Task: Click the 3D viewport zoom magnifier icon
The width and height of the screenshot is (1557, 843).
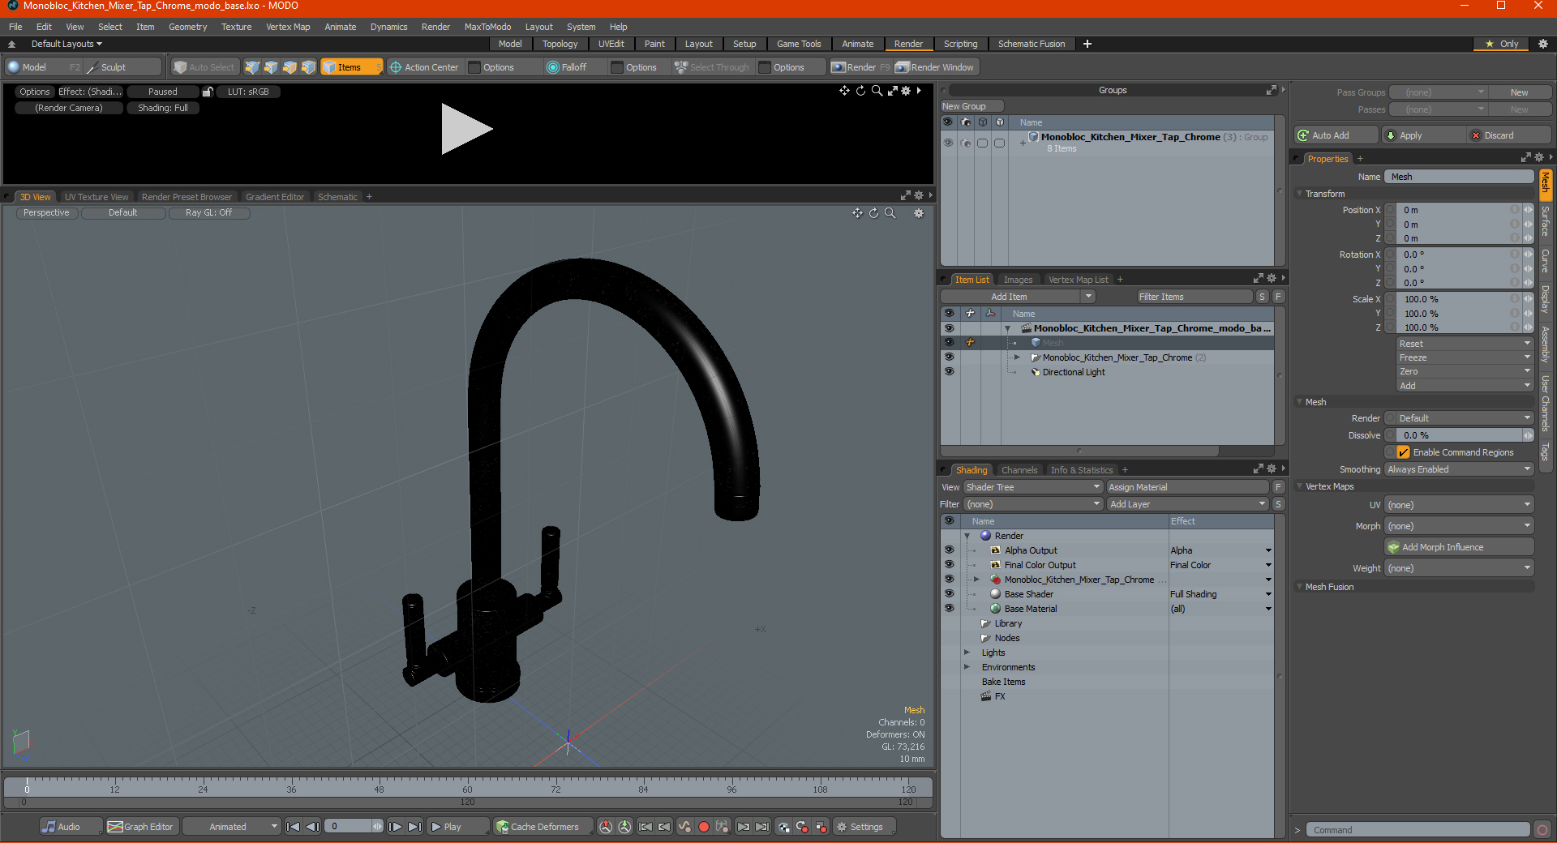Action: 890,213
